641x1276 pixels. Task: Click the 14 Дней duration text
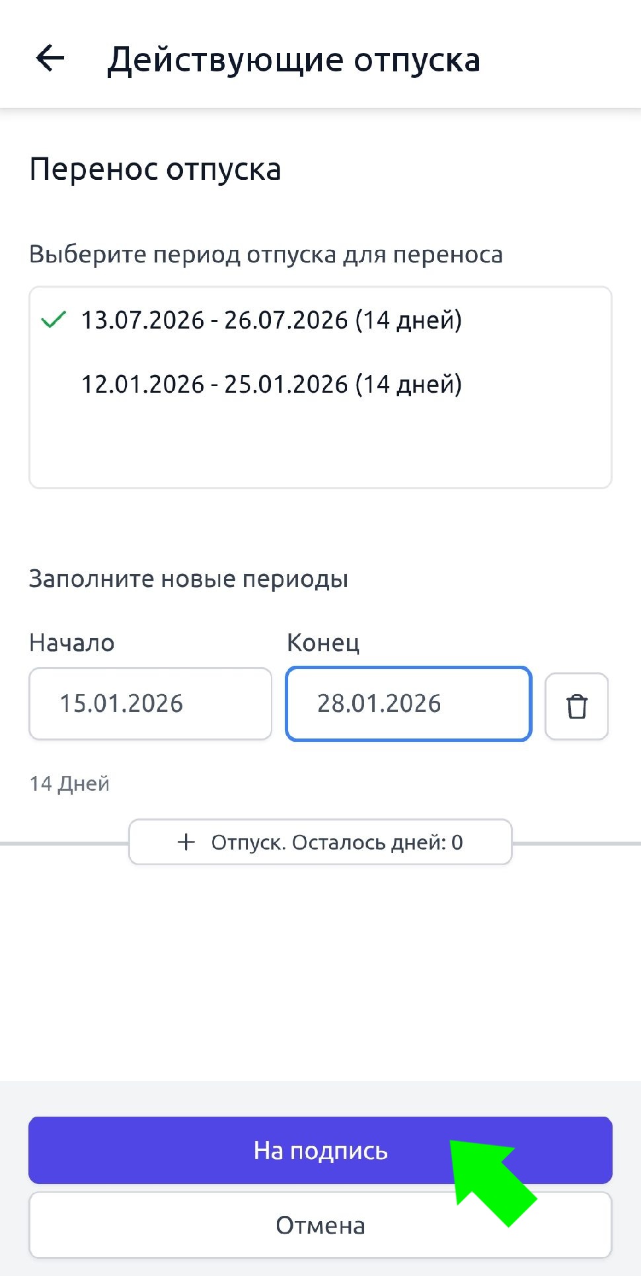pyautogui.click(x=69, y=783)
